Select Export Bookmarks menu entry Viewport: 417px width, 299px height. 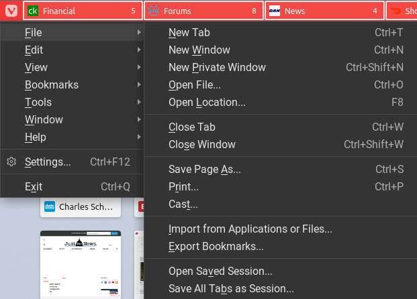tap(216, 246)
